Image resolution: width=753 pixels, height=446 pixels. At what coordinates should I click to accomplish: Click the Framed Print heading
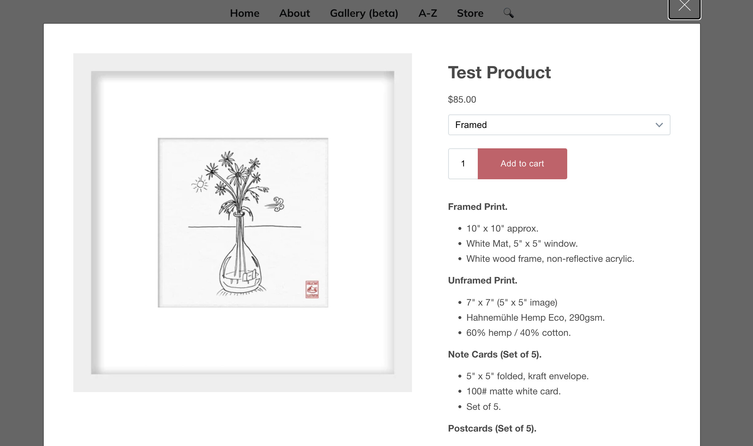click(477, 207)
